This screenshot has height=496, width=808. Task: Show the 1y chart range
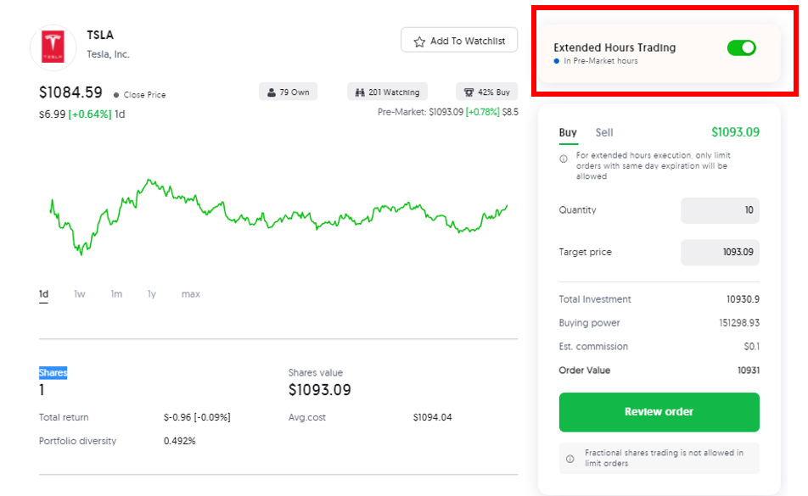151,294
